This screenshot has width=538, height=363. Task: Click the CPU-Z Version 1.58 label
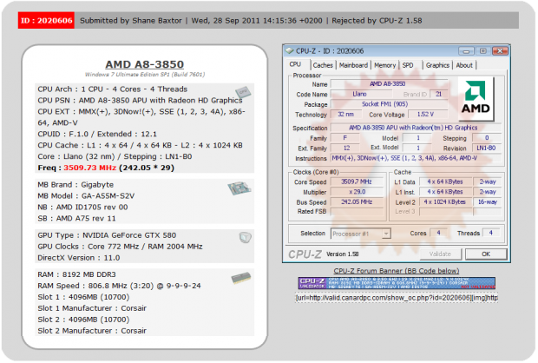point(343,254)
